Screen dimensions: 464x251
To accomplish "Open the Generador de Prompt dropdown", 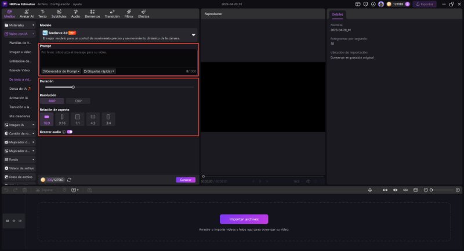I will point(61,71).
